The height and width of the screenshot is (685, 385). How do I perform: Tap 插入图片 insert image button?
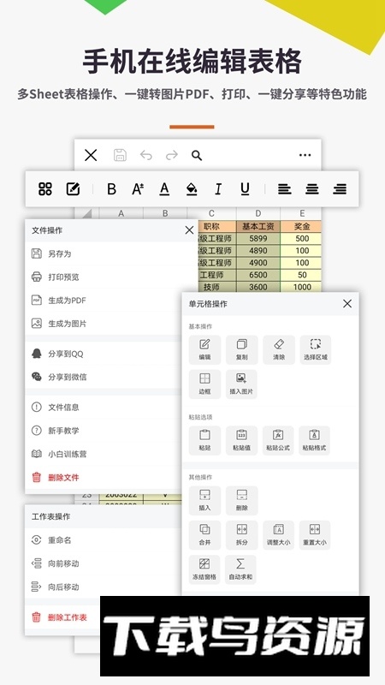tap(241, 384)
